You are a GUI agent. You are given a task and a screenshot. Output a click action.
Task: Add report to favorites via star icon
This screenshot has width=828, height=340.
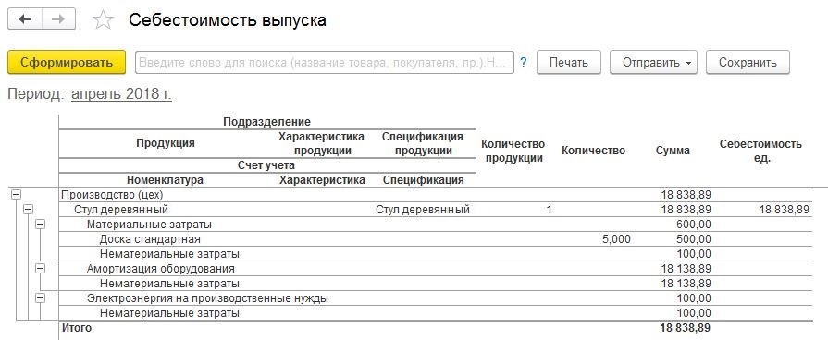click(103, 20)
